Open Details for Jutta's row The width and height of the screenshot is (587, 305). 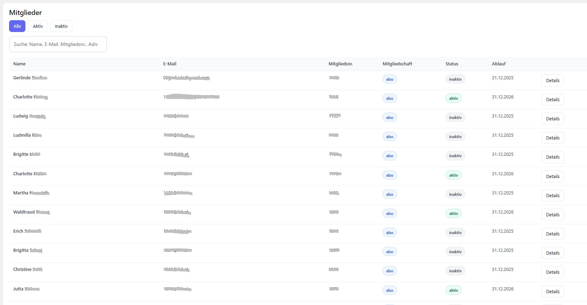point(552,291)
